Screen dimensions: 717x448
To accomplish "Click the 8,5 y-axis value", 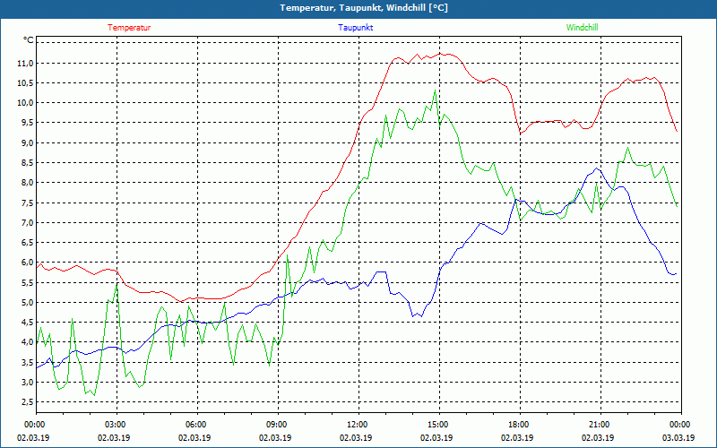I will [x=27, y=163].
